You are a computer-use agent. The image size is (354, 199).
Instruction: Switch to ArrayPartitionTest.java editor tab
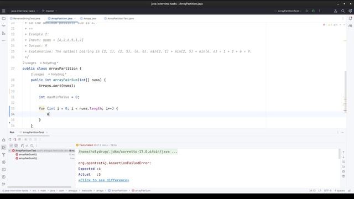click(x=119, y=18)
